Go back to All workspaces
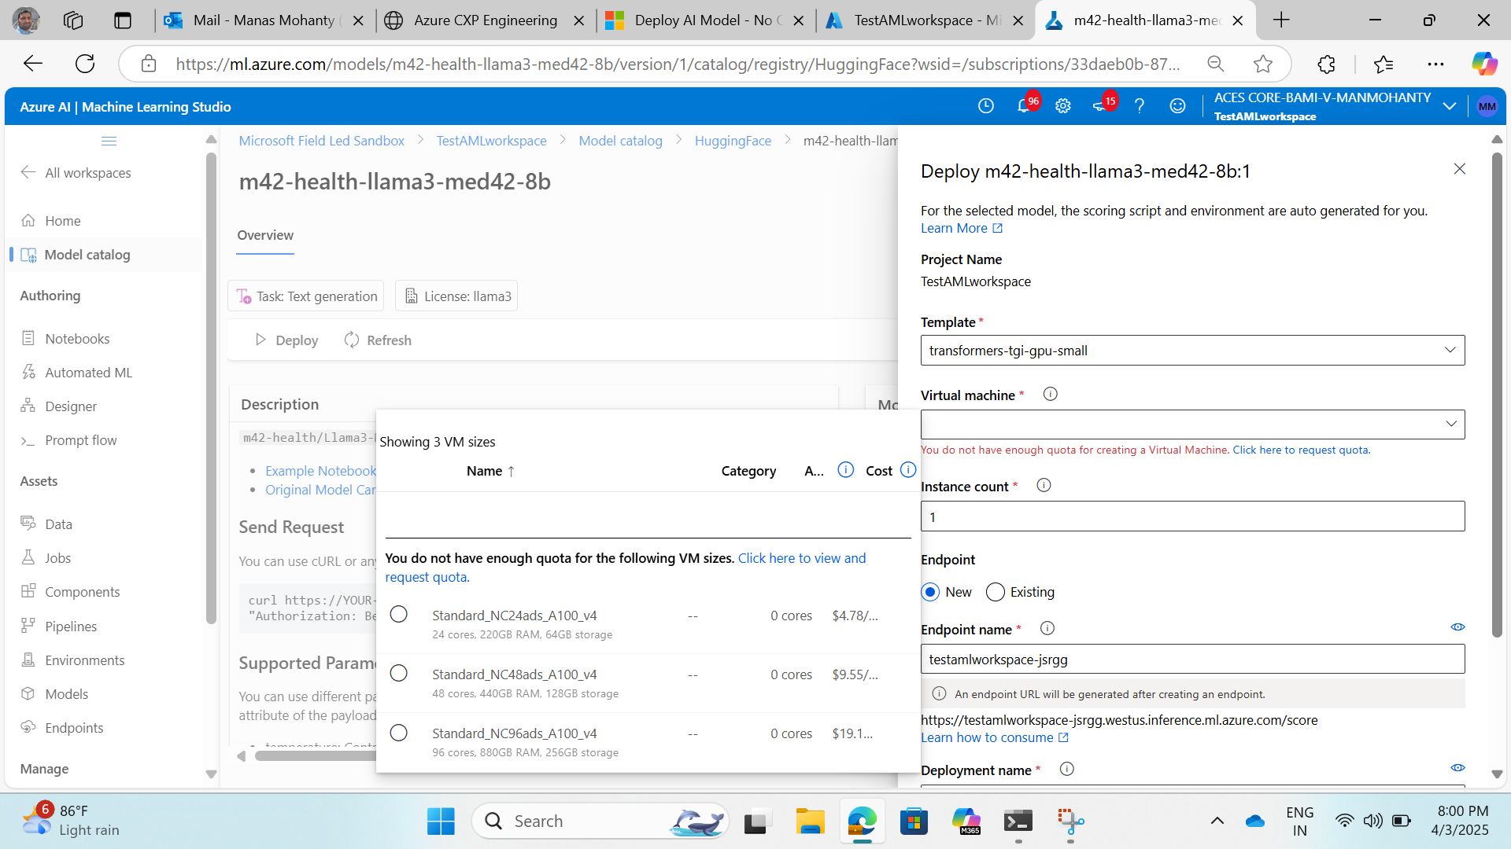The height and width of the screenshot is (849, 1511). coord(77,173)
